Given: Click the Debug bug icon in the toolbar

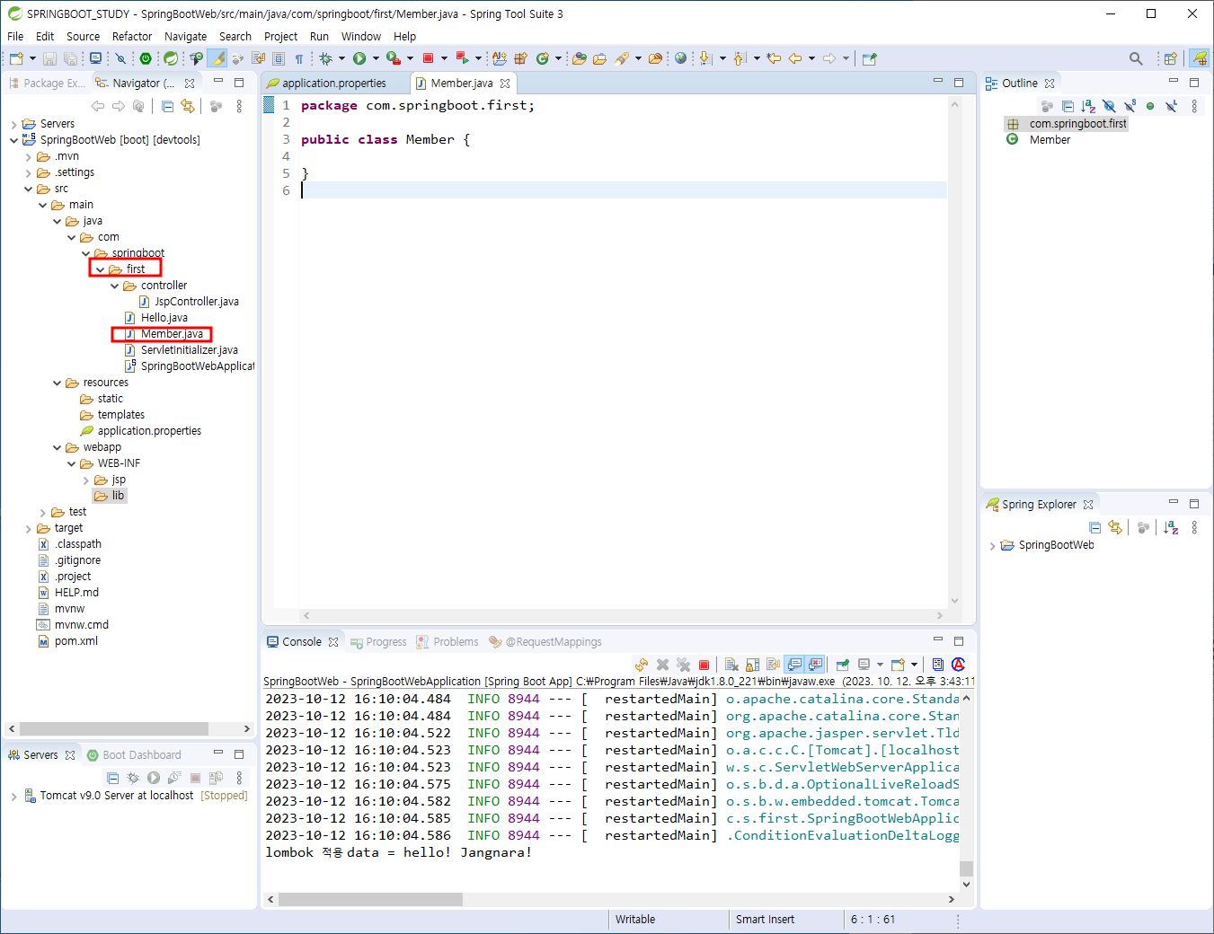Looking at the screenshot, I should pyautogui.click(x=325, y=58).
